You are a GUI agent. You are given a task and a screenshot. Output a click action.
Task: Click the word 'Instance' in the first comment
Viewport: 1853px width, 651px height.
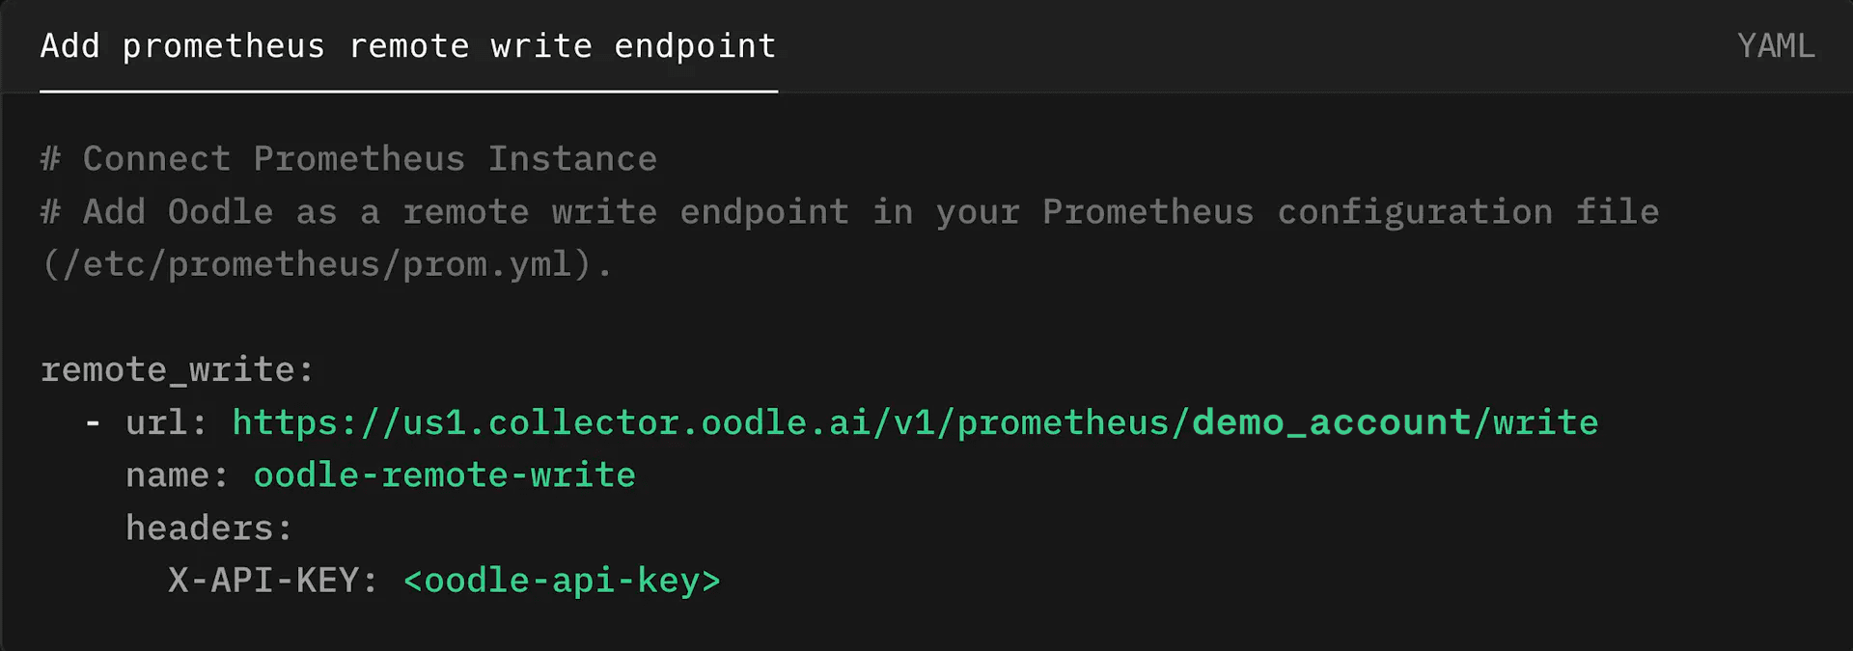point(571,159)
